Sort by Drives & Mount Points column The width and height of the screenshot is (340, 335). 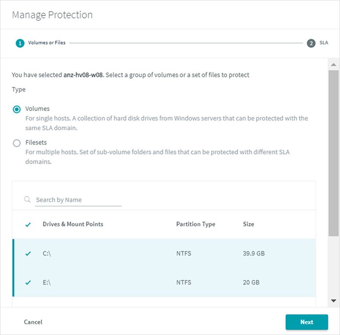pyautogui.click(x=73, y=224)
